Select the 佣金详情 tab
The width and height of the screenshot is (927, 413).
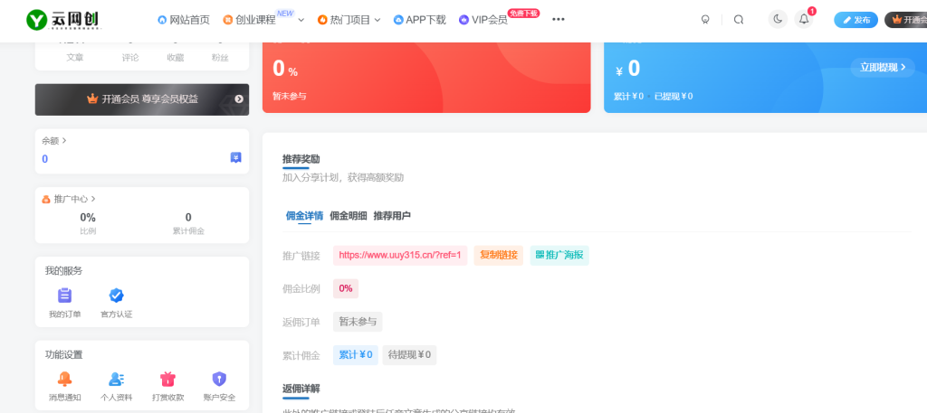click(304, 215)
